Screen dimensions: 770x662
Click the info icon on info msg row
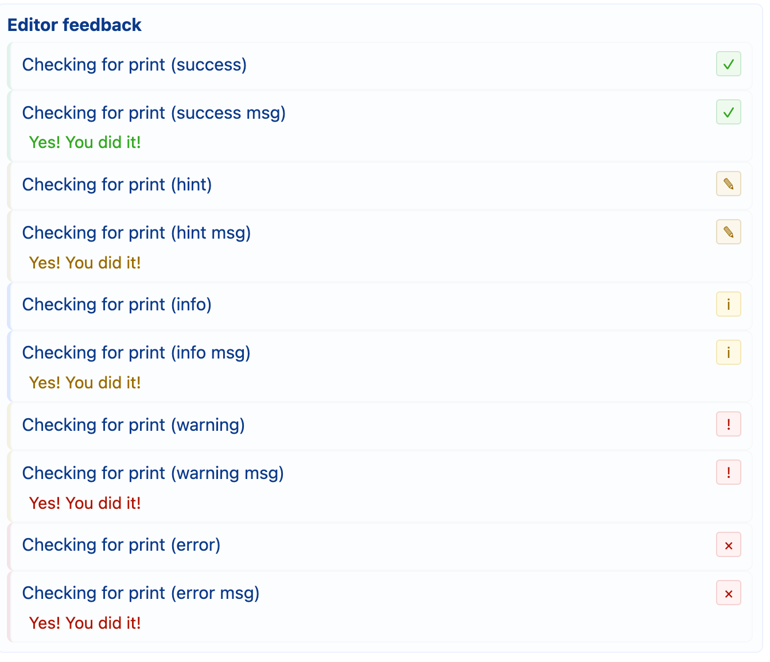[x=728, y=352]
